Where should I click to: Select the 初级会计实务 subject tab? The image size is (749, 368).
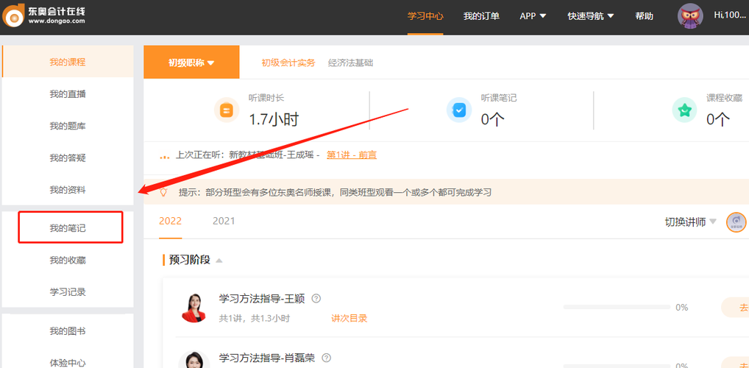pos(288,63)
